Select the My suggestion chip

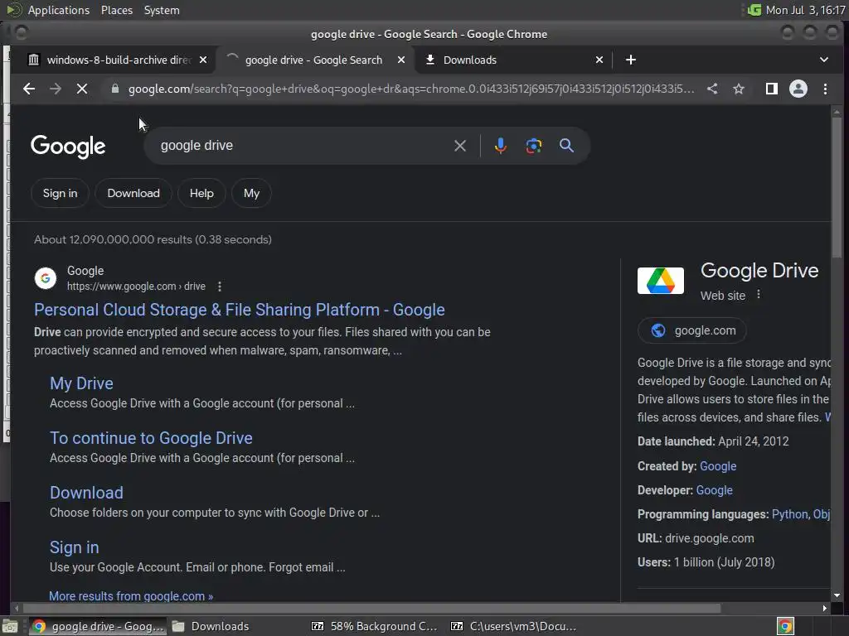click(x=251, y=193)
